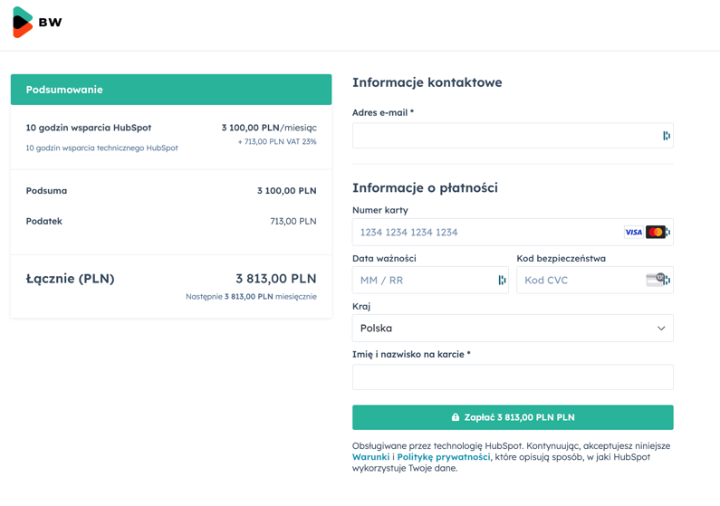Click the autofill icon in the expiry date field

click(x=502, y=280)
